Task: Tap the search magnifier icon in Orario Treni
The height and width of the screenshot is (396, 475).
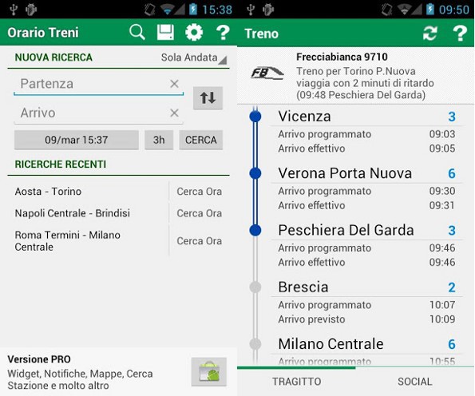Action: (137, 33)
